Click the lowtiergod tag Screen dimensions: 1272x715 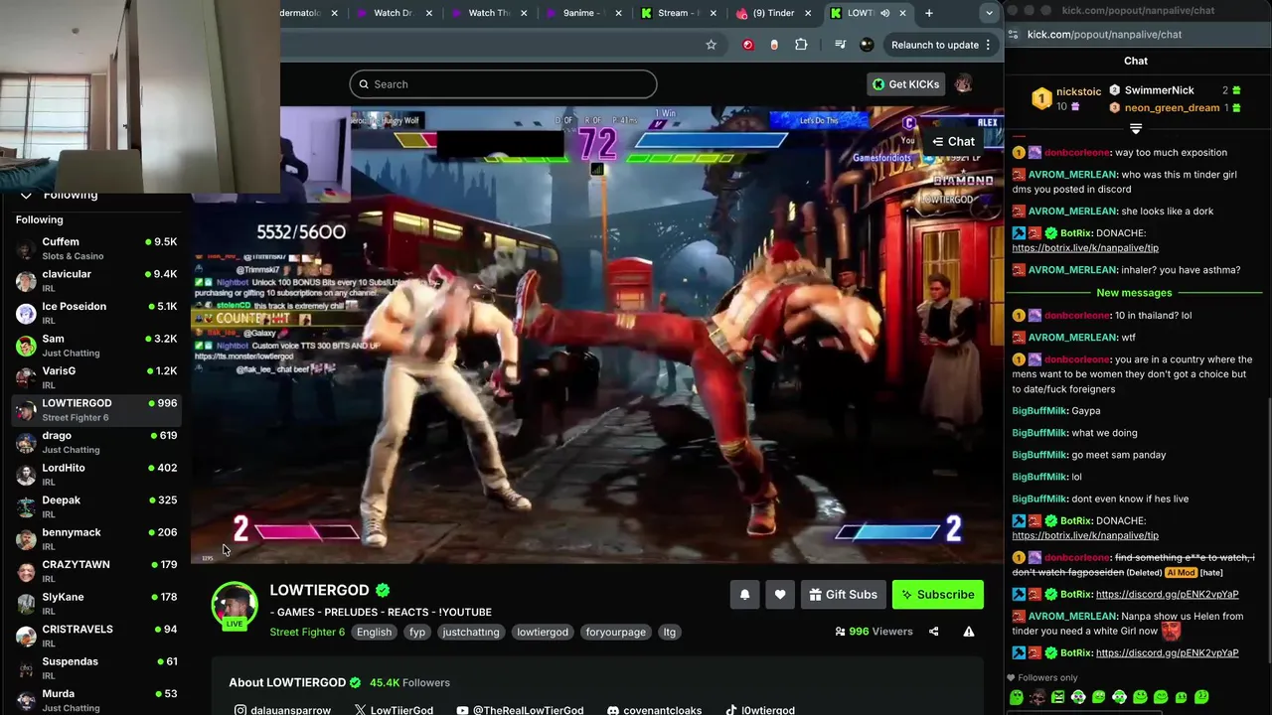point(543,632)
